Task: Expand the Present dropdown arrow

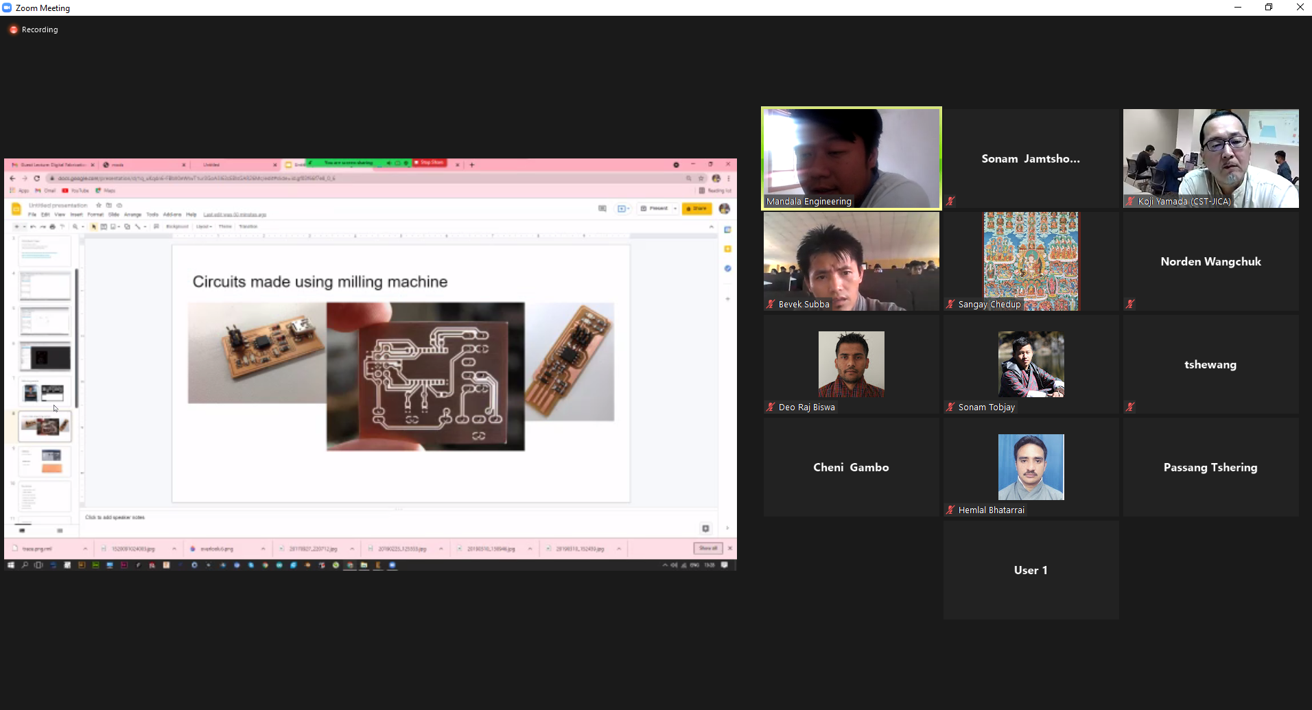Action: (675, 209)
